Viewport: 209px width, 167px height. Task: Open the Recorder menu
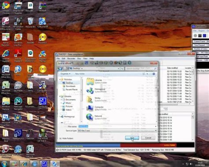(x=71, y=59)
